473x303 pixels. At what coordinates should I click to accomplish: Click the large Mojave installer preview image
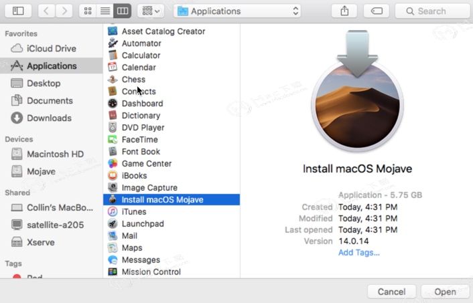[x=358, y=90]
